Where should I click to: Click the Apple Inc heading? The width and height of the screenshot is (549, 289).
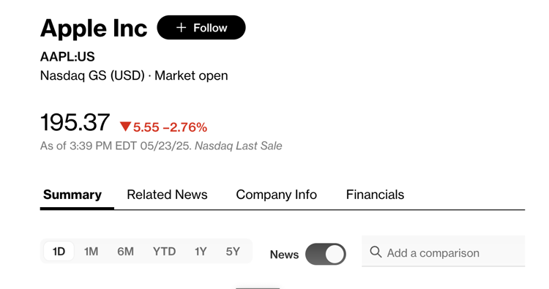(94, 28)
